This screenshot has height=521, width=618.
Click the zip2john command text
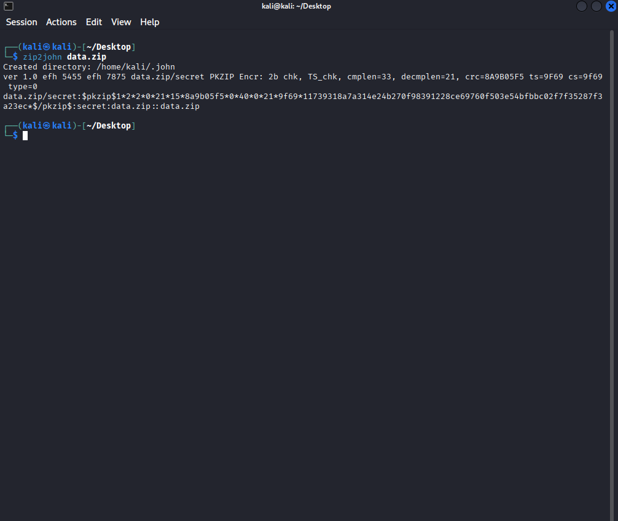42,57
